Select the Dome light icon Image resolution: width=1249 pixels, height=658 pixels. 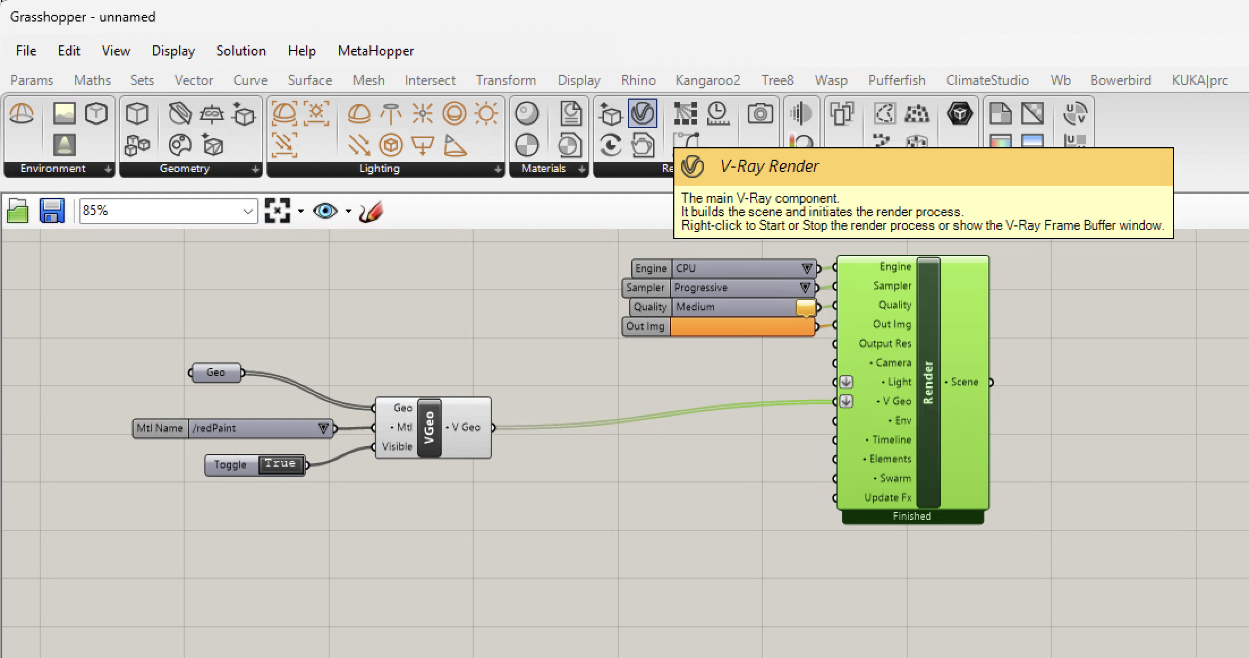tap(359, 114)
